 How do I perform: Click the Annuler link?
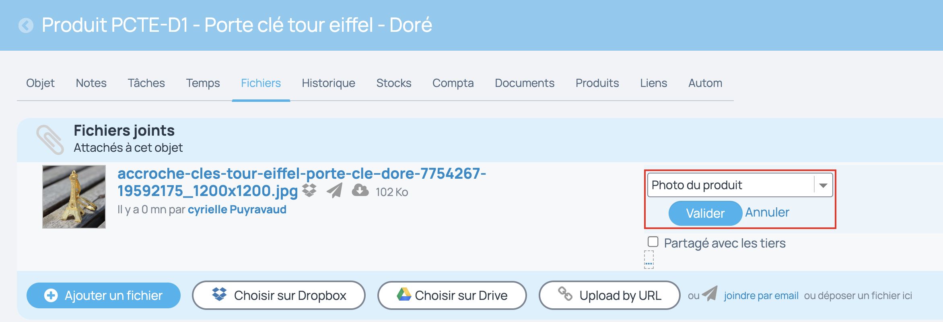[767, 213]
